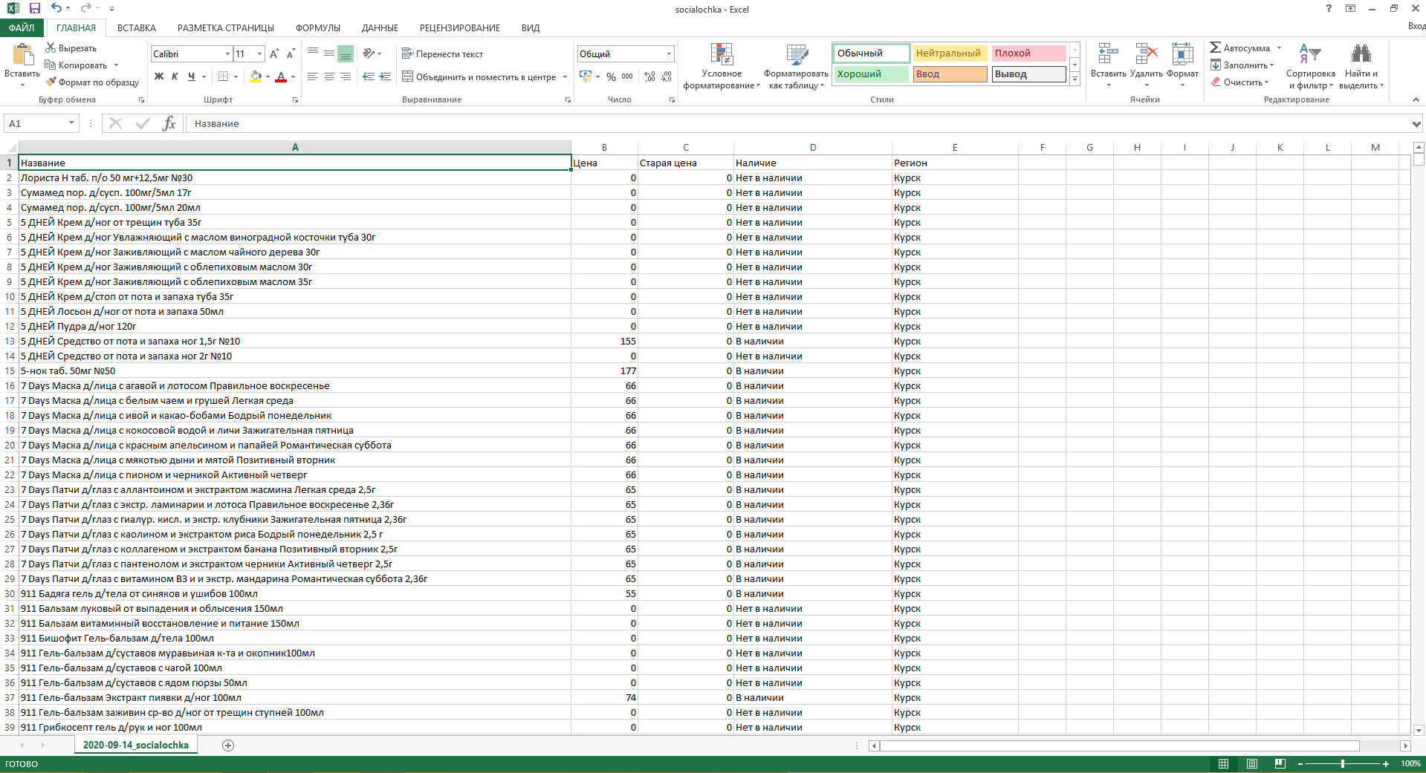The height and width of the screenshot is (773, 1426).
Task: Click the borders icon in Шрифт group
Action: [x=223, y=76]
